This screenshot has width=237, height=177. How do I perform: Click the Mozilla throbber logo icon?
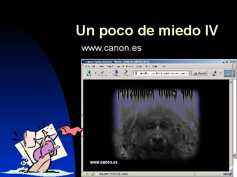coord(228,73)
